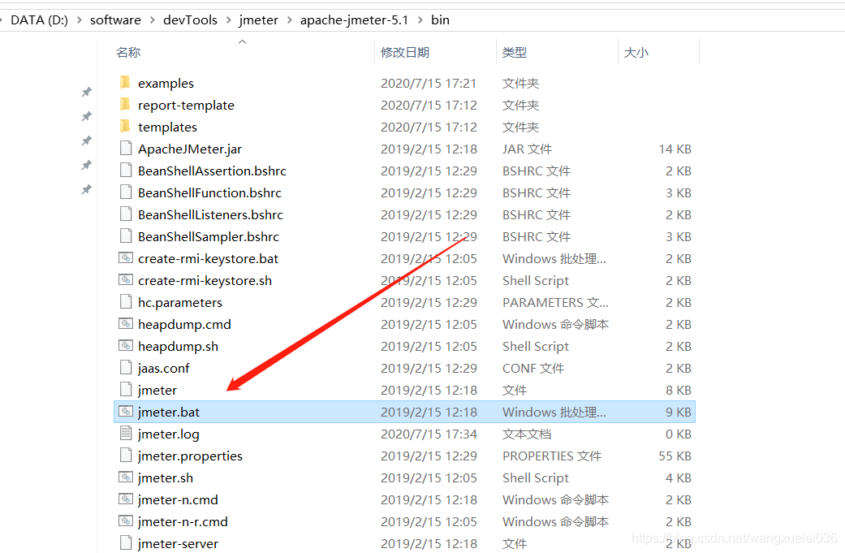Image resolution: width=845 pixels, height=553 pixels.
Task: Click the create-rmi-keystore.bat batch icon
Action: tap(126, 258)
